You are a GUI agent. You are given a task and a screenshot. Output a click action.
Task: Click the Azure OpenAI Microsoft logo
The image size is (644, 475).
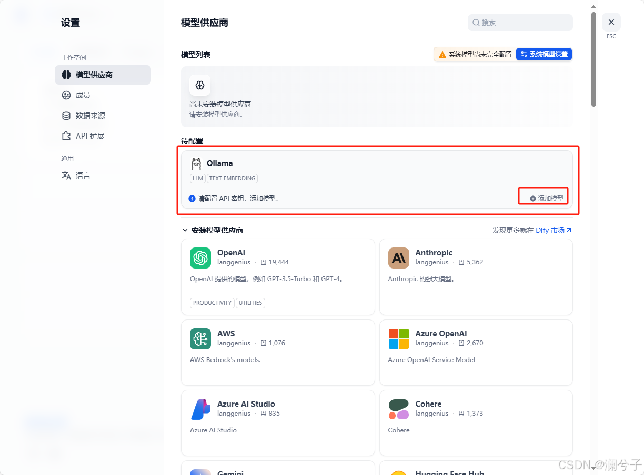point(399,339)
